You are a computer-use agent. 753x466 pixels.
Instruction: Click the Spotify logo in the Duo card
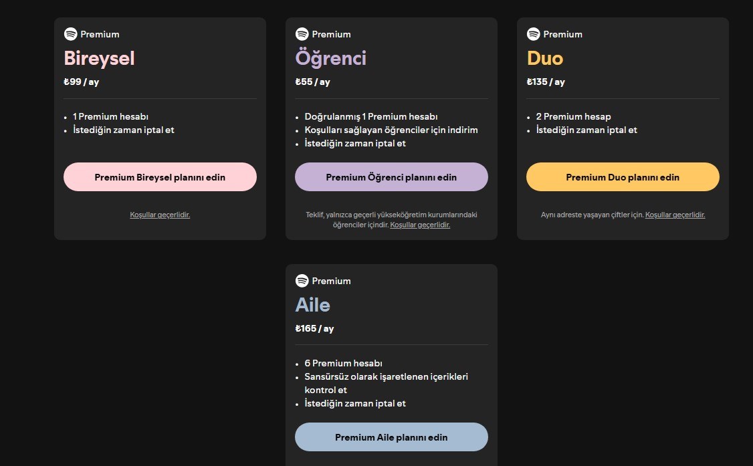pos(533,34)
